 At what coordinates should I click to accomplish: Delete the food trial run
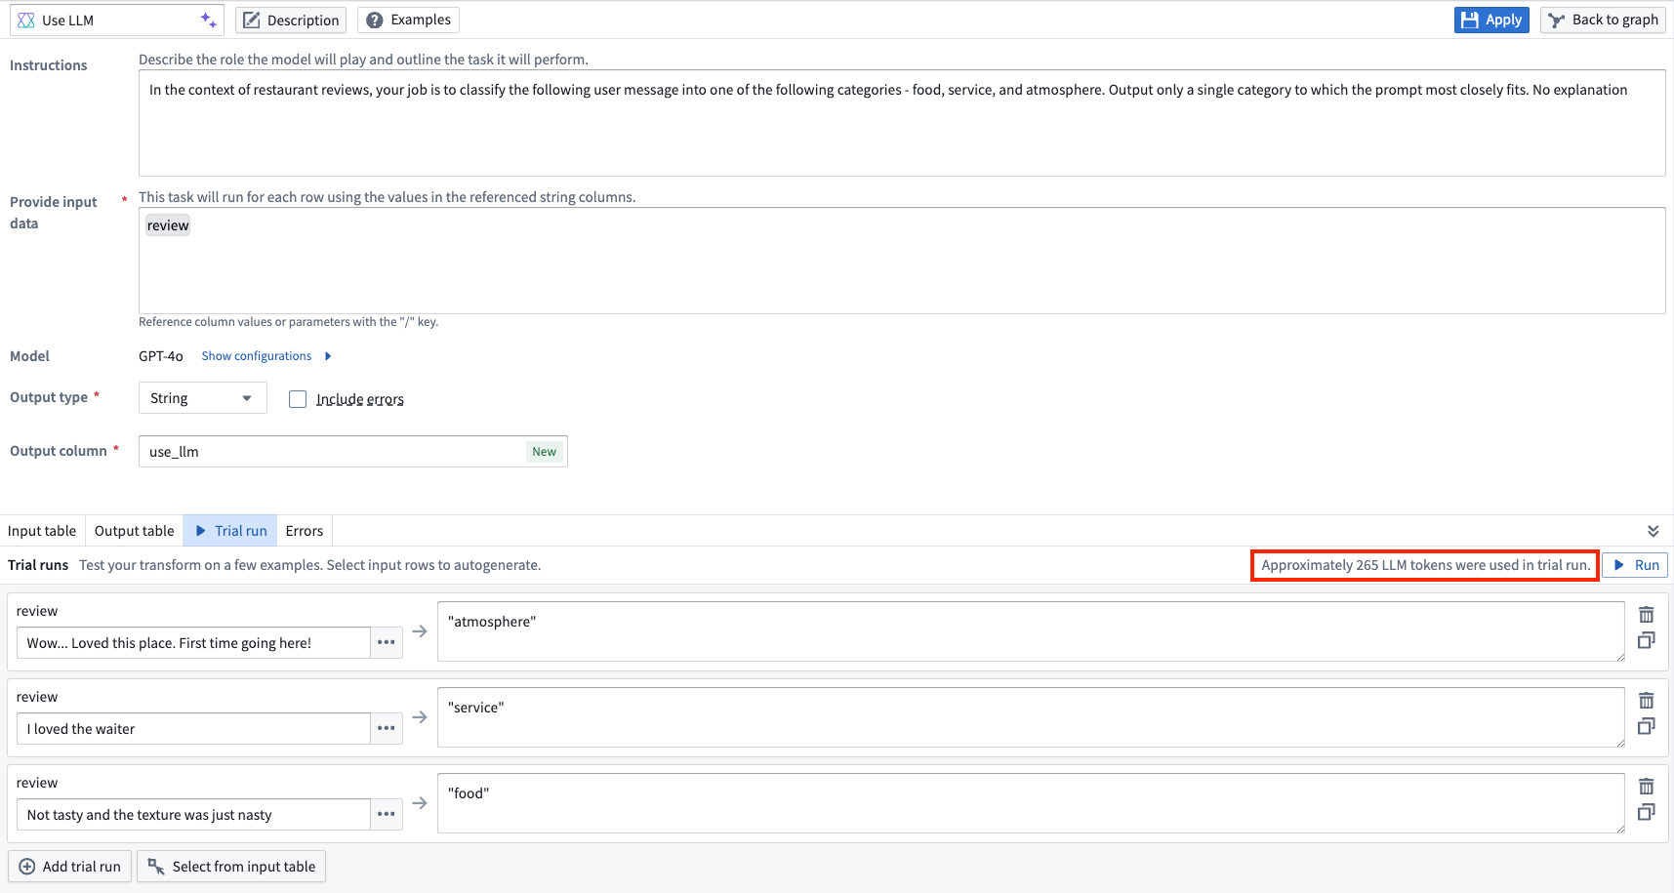click(1647, 787)
